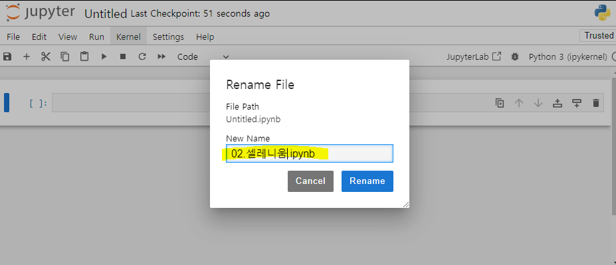The image size is (616, 265).
Task: Move the cell up with arrow icon
Action: coord(519,103)
